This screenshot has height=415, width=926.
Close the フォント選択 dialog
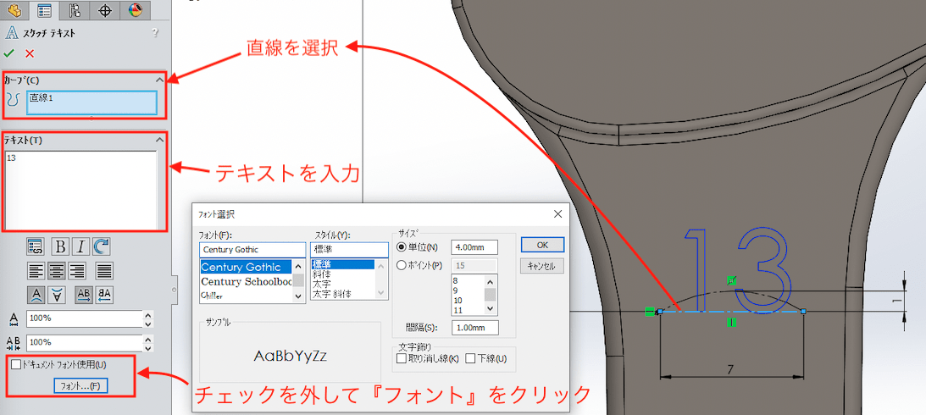557,213
